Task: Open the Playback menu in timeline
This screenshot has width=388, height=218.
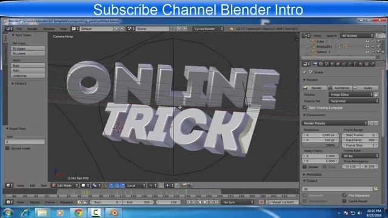Action: pyautogui.click(x=66, y=202)
